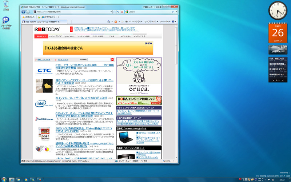Open the ツール(O) menu
This screenshot has width=291, height=182.
(165, 21)
